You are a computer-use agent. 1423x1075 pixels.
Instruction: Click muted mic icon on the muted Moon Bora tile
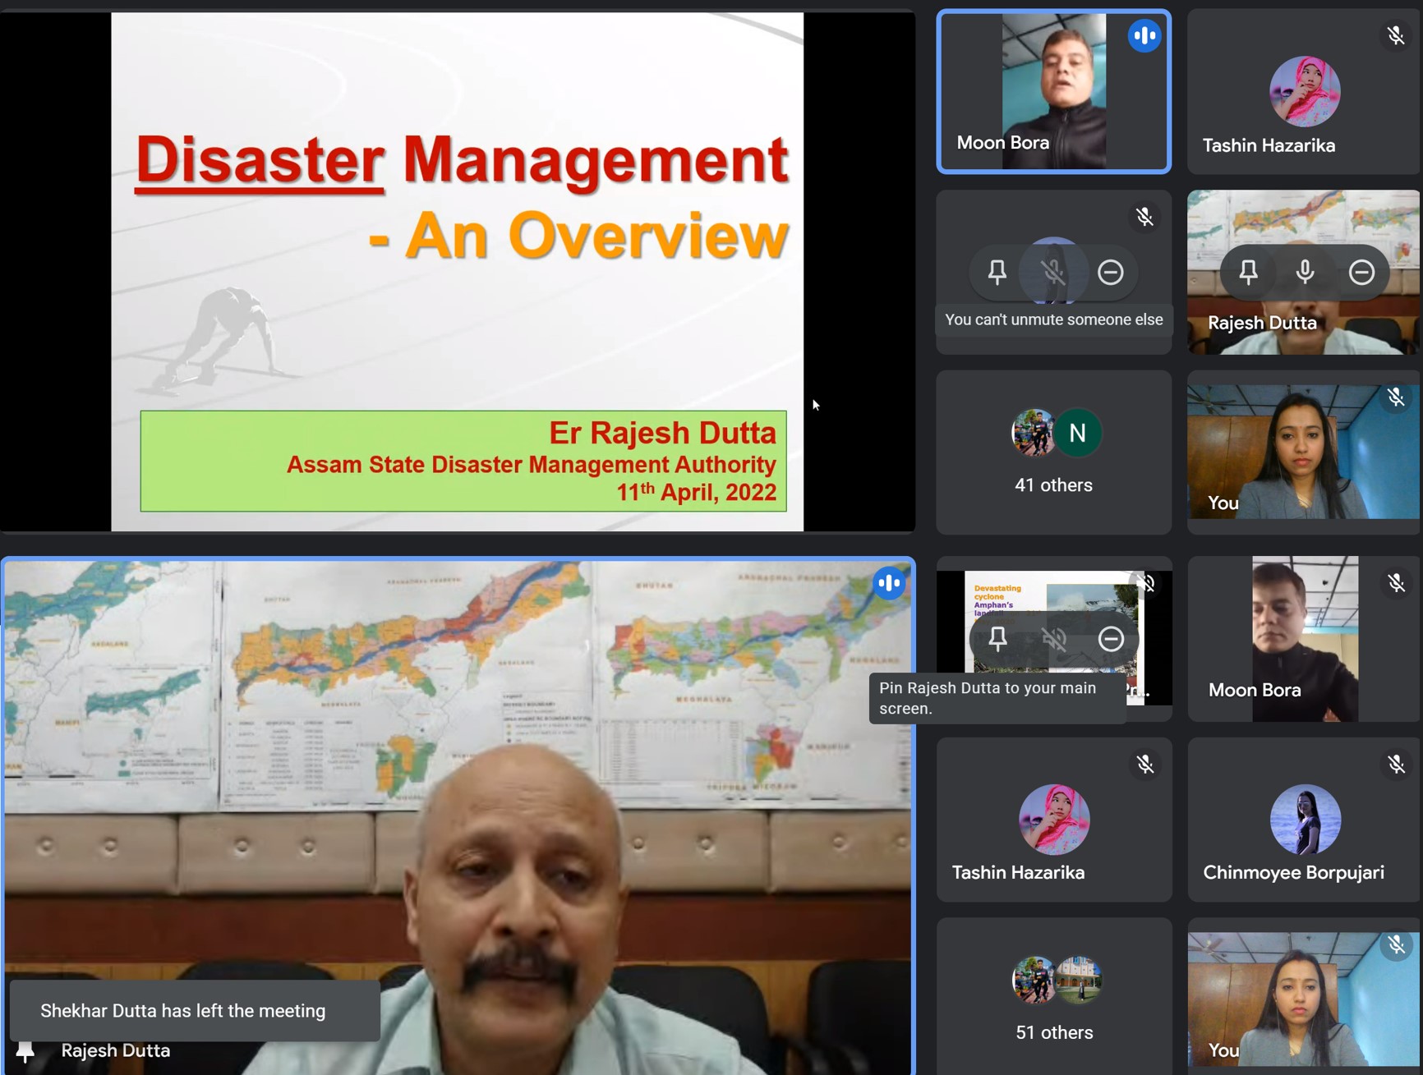pos(1396,583)
